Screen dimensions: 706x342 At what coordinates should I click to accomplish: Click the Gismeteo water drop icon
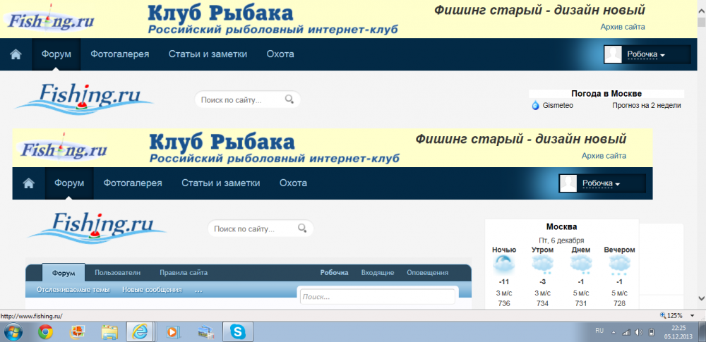[x=535, y=106]
